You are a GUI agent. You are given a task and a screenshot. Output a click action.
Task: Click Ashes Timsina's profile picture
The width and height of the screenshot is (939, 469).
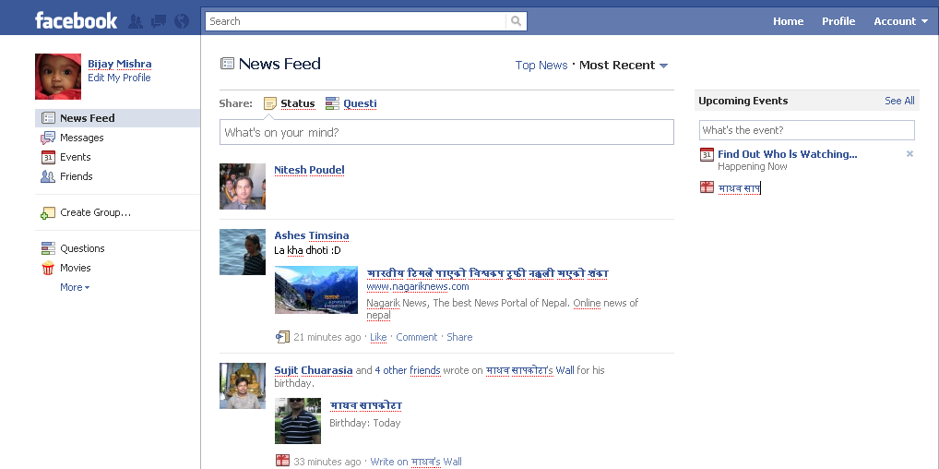[242, 252]
